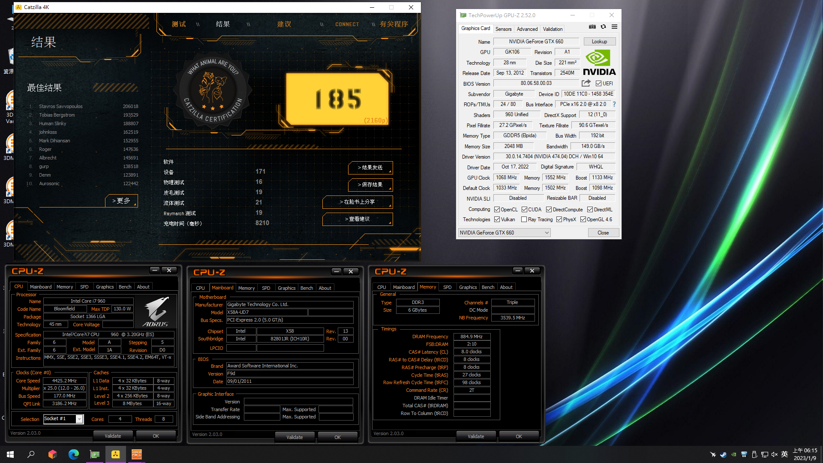This screenshot has height=463, width=823.
Task: Toggle the DirectCompute checkbox
Action: coord(549,210)
